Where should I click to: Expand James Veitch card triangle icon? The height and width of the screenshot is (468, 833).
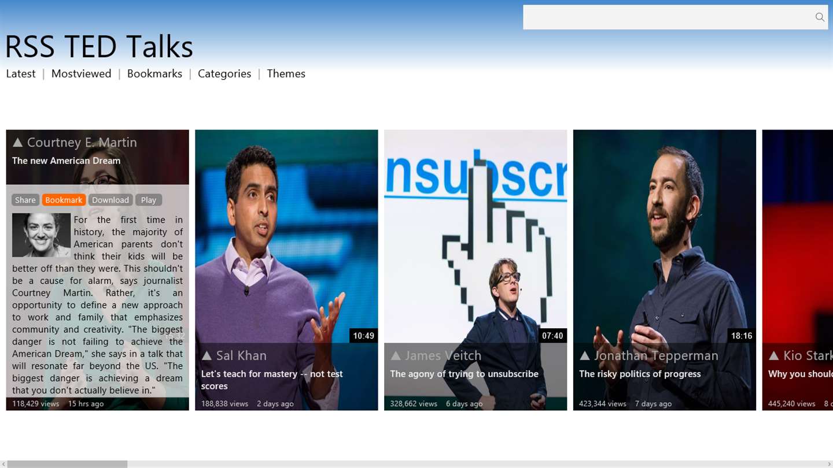tap(396, 355)
